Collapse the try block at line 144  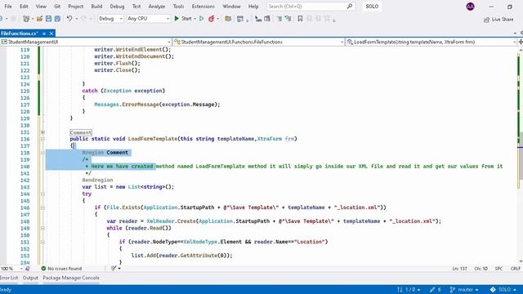[42, 194]
